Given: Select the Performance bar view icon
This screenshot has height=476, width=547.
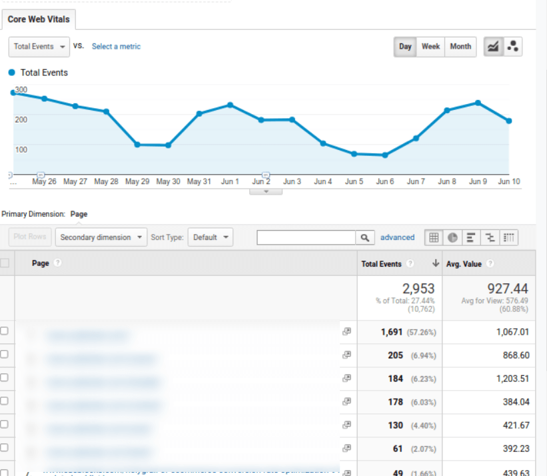Looking at the screenshot, I should (x=471, y=237).
